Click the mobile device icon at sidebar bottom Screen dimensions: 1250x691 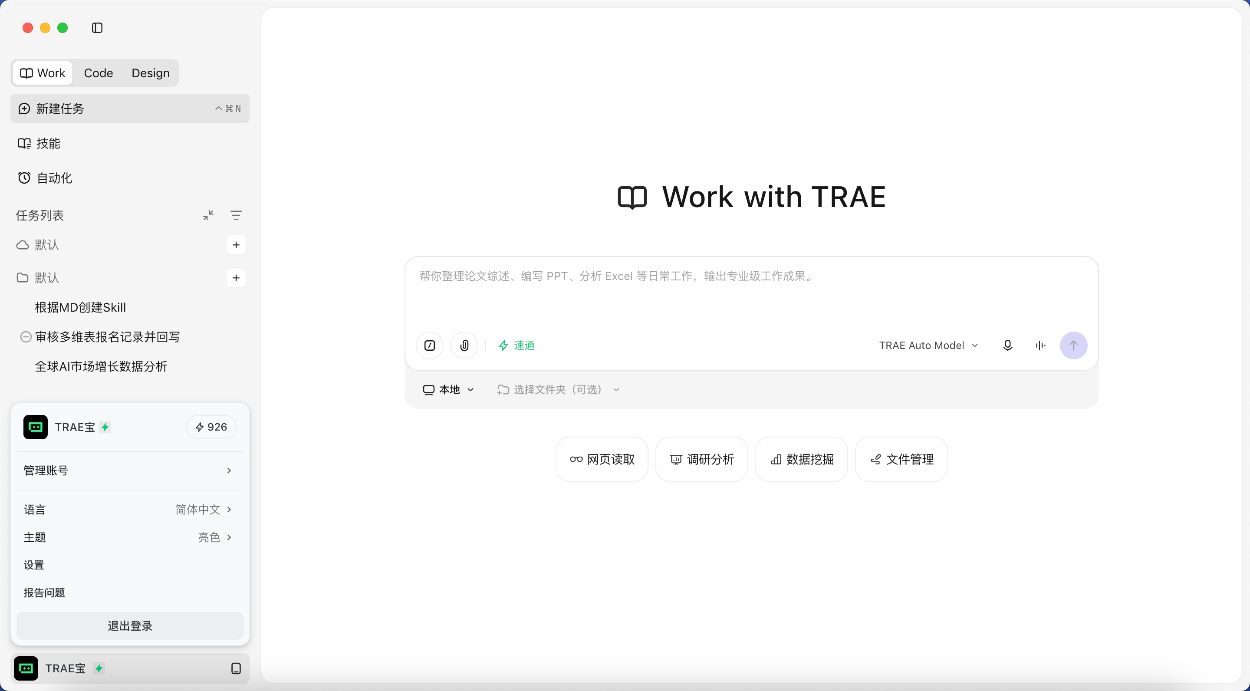[236, 669]
